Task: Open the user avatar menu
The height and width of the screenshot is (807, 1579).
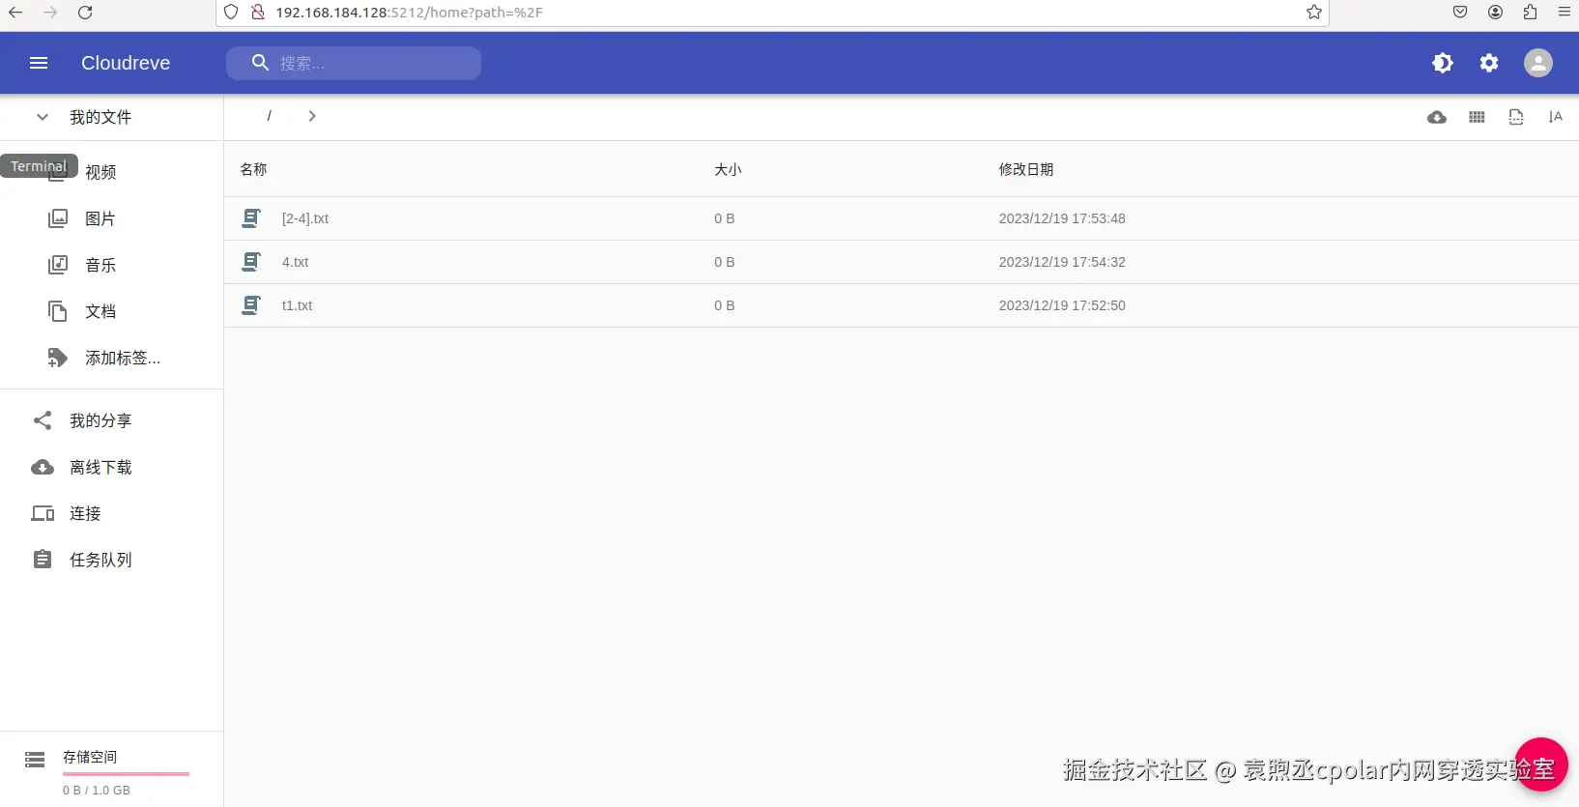Action: click(1538, 63)
